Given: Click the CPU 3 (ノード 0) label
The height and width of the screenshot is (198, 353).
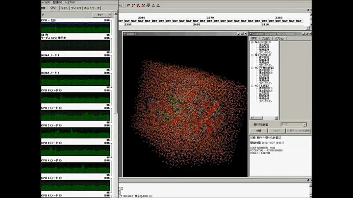Looking at the screenshot, I should point(51,143).
